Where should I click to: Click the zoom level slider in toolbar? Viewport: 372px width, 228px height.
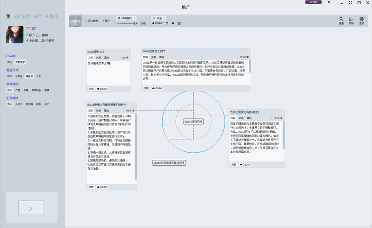click(x=126, y=23)
